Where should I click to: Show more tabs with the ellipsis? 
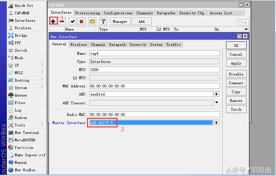pyautogui.click(x=239, y=13)
